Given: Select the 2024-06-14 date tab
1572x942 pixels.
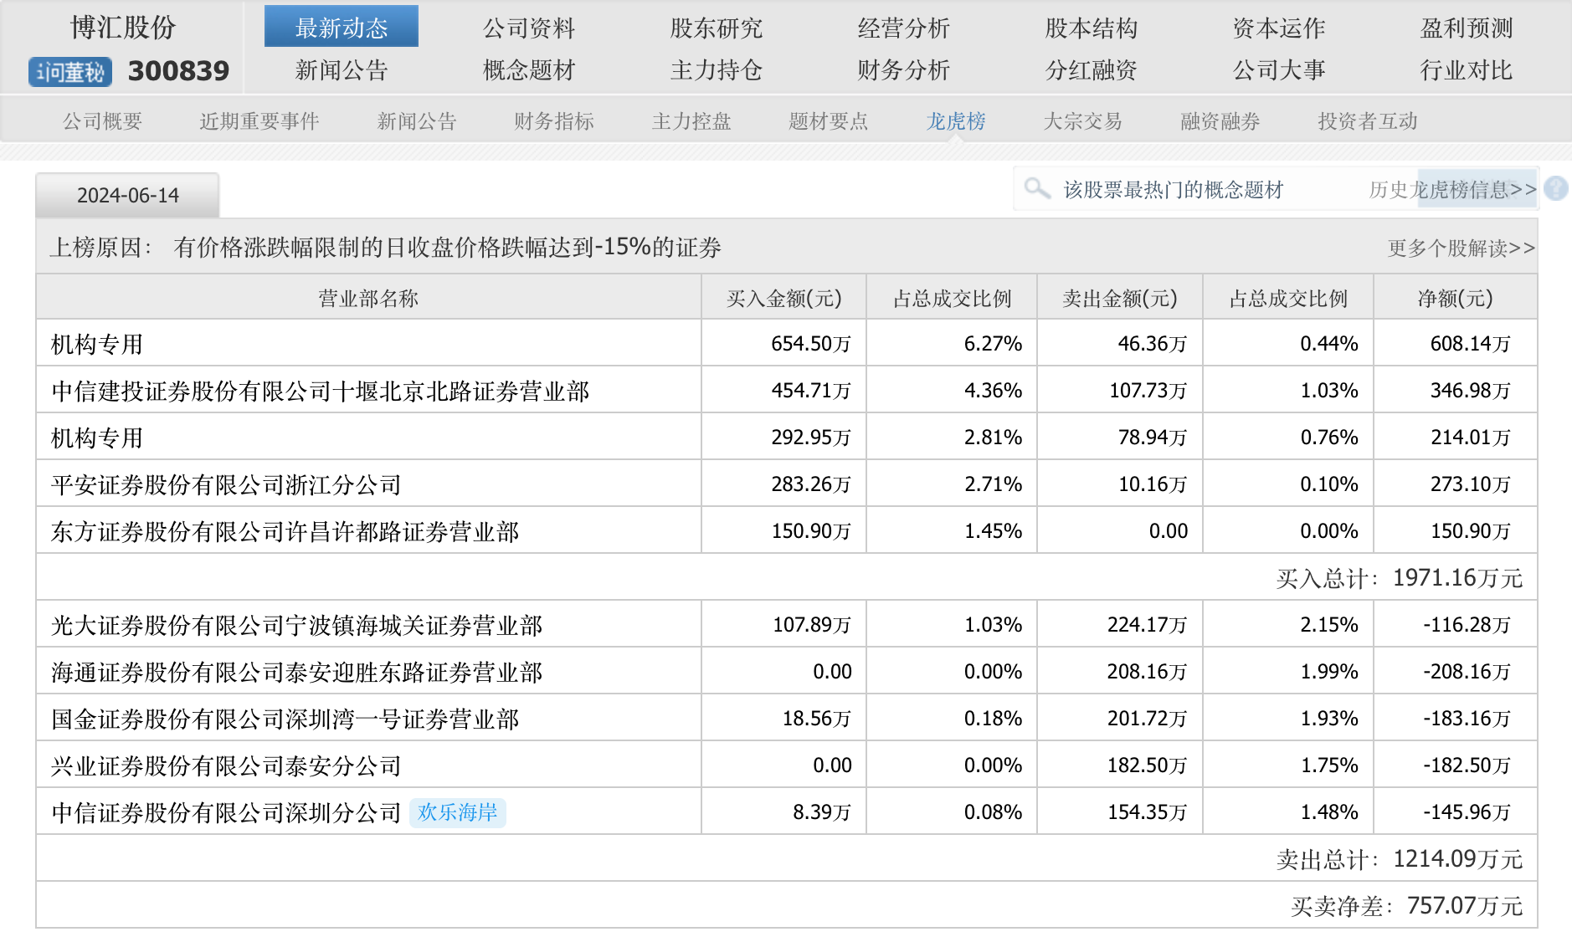Looking at the screenshot, I should tap(128, 196).
